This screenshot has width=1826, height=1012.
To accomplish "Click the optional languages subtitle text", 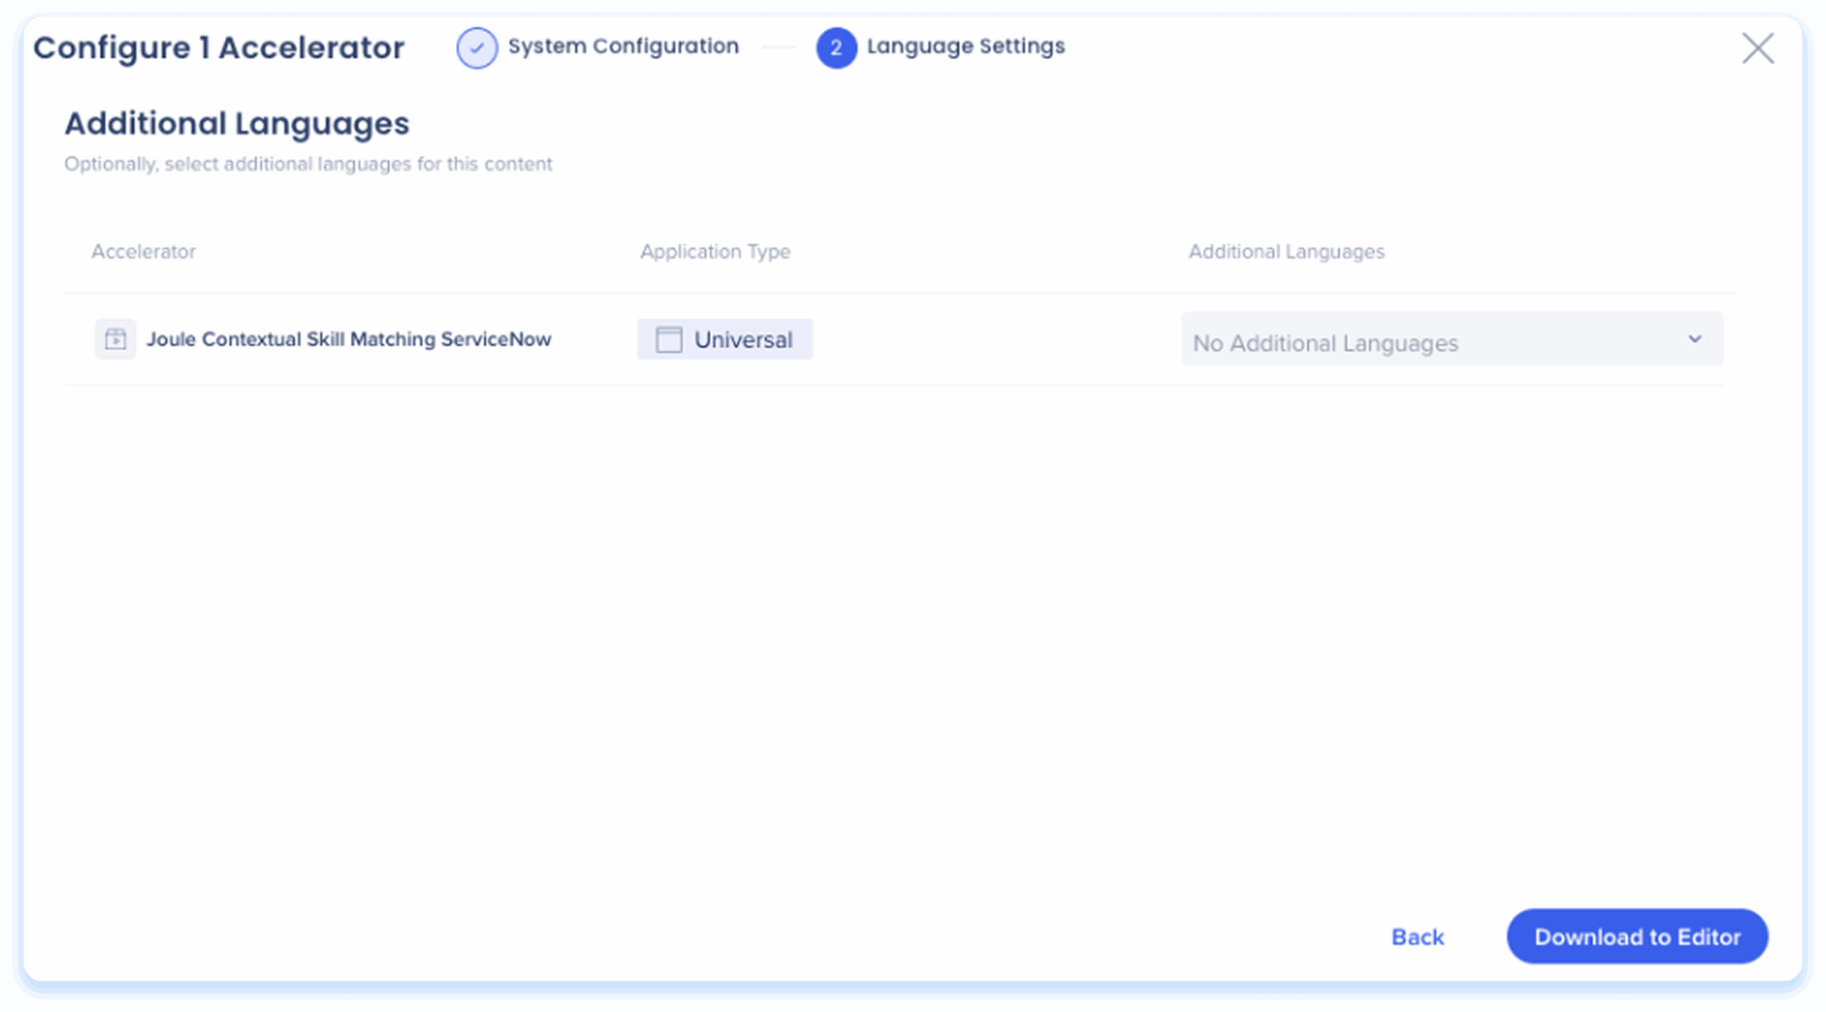I will (308, 164).
